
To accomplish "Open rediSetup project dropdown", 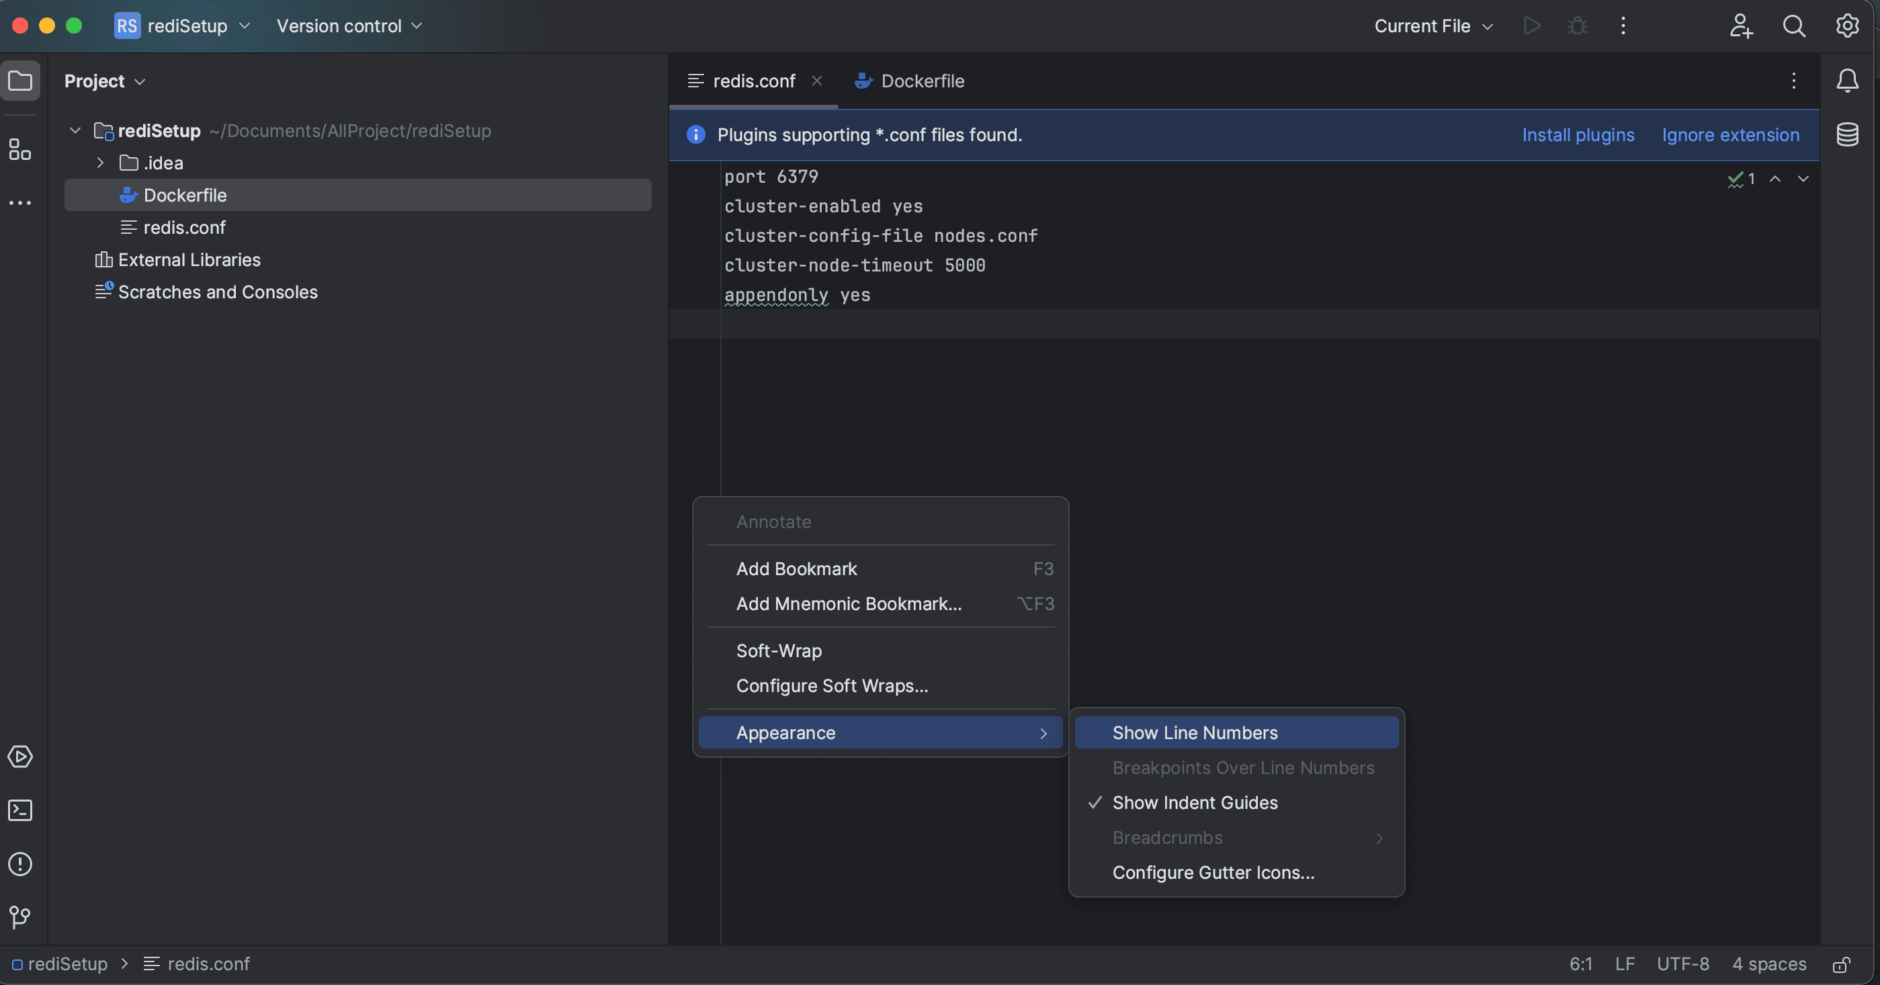I will click(200, 26).
